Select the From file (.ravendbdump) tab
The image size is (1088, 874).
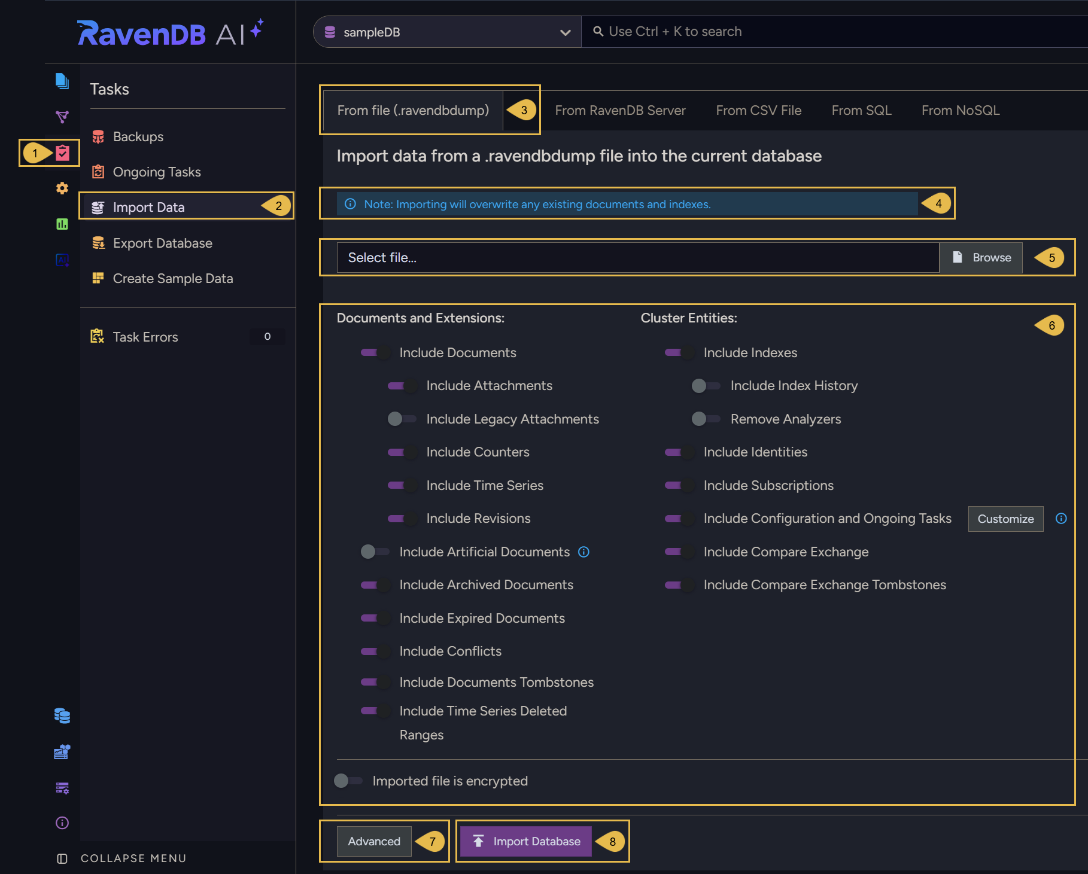[413, 111]
